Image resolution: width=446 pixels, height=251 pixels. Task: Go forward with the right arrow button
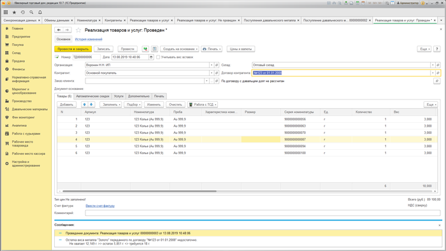coord(68,30)
